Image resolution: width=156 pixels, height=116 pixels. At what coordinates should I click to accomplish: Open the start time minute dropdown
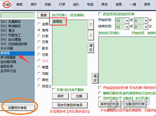(146, 21)
